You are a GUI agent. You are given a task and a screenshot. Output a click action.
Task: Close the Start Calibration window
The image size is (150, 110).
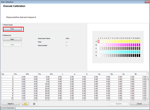coord(147,2)
